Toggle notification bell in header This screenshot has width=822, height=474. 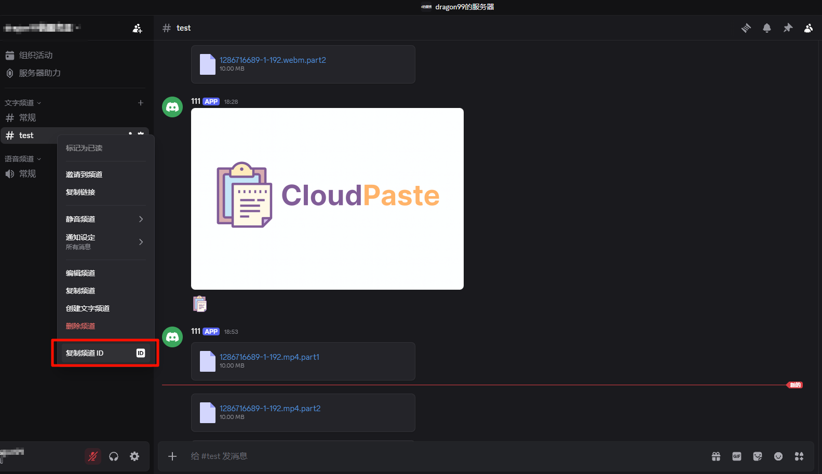(x=767, y=28)
